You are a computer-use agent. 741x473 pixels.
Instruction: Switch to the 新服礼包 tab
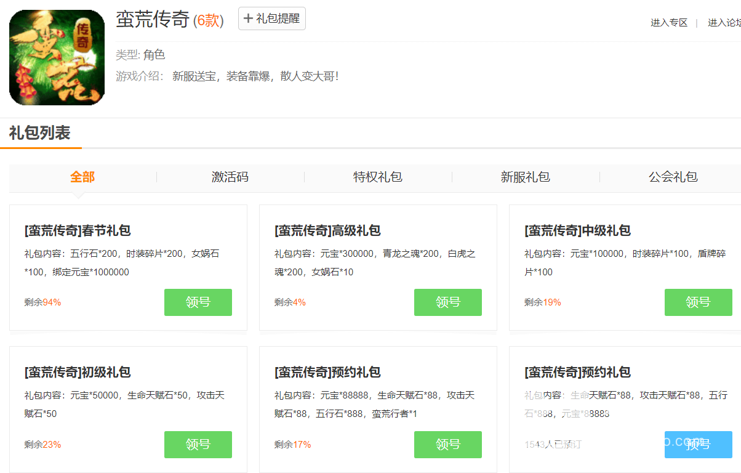coord(526,177)
